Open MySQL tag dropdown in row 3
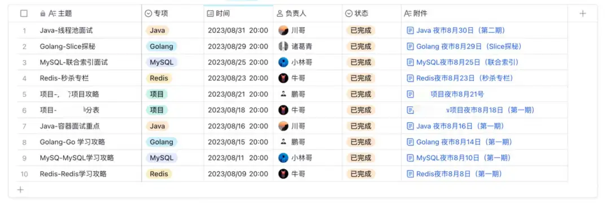Viewport: 610px width, 204px height. pos(162,63)
